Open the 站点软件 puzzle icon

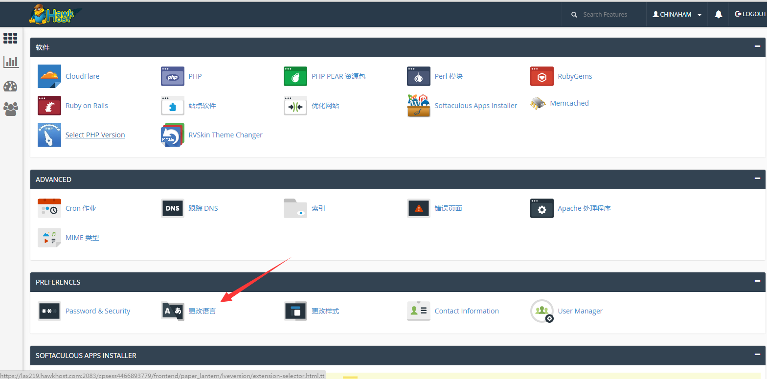[x=173, y=106]
